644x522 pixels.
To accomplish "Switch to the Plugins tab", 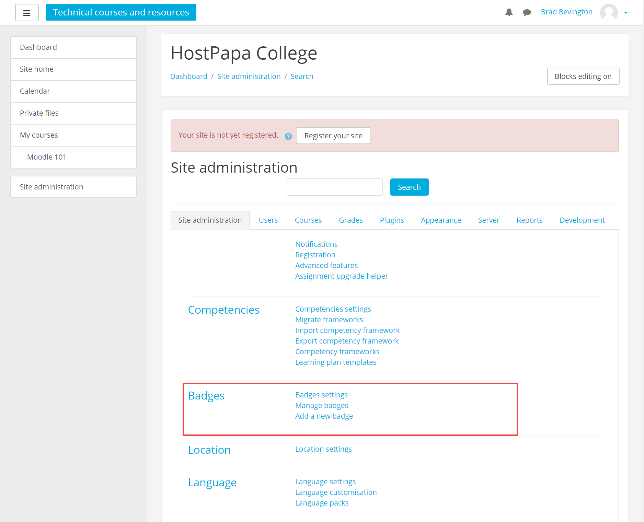I will [392, 220].
